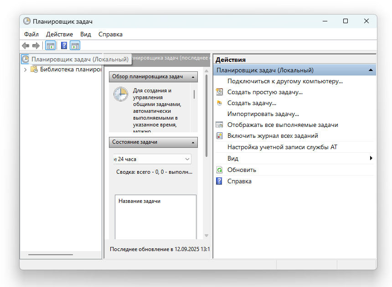Viewport: 392px width, 287px height.
Task: Collapse the Состояние задачи section
Action: (x=193, y=142)
